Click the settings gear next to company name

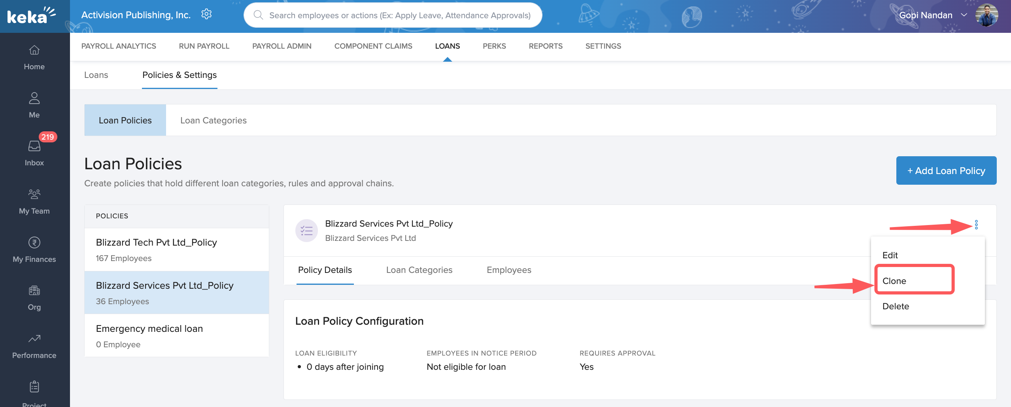pyautogui.click(x=206, y=15)
